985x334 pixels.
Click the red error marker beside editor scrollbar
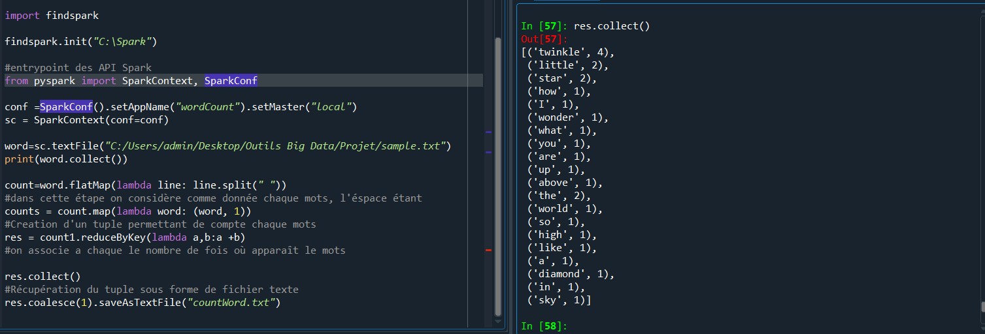488,250
